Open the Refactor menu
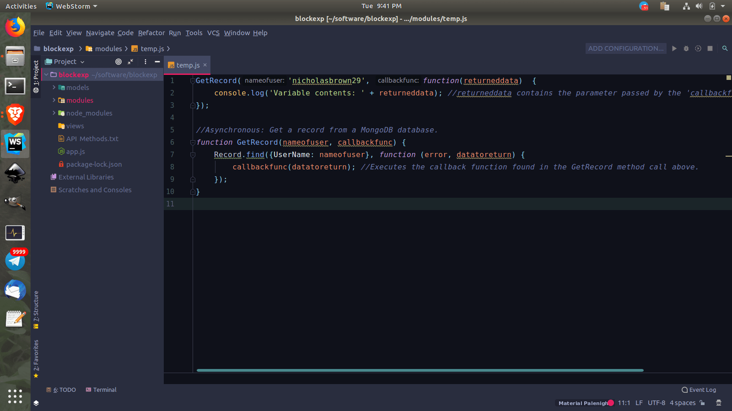 click(151, 33)
